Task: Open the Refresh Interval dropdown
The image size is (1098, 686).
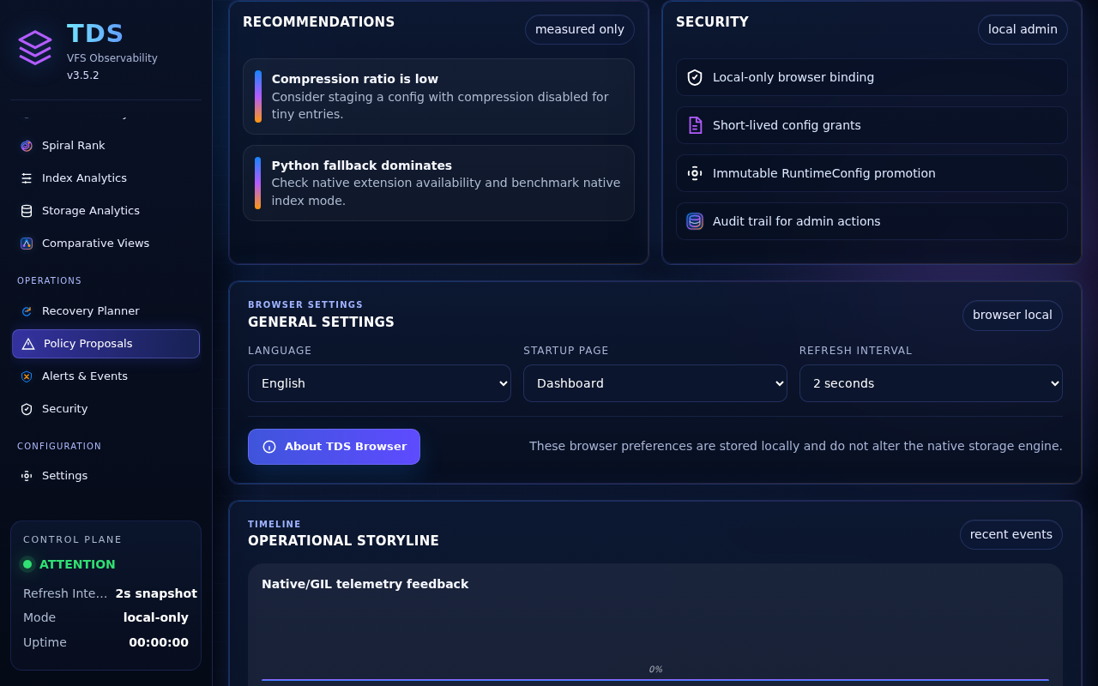Action: tap(931, 383)
